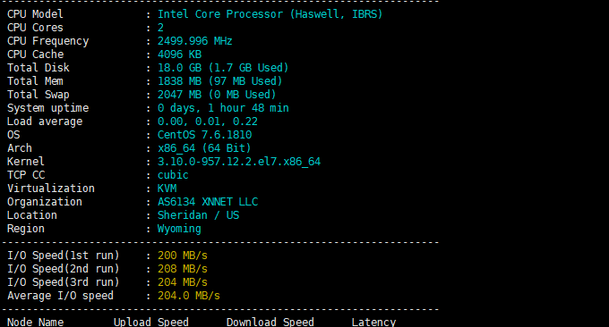Click the memory value '1838 MB (97 MB Used)'
The image size is (609, 327).
(x=219, y=81)
